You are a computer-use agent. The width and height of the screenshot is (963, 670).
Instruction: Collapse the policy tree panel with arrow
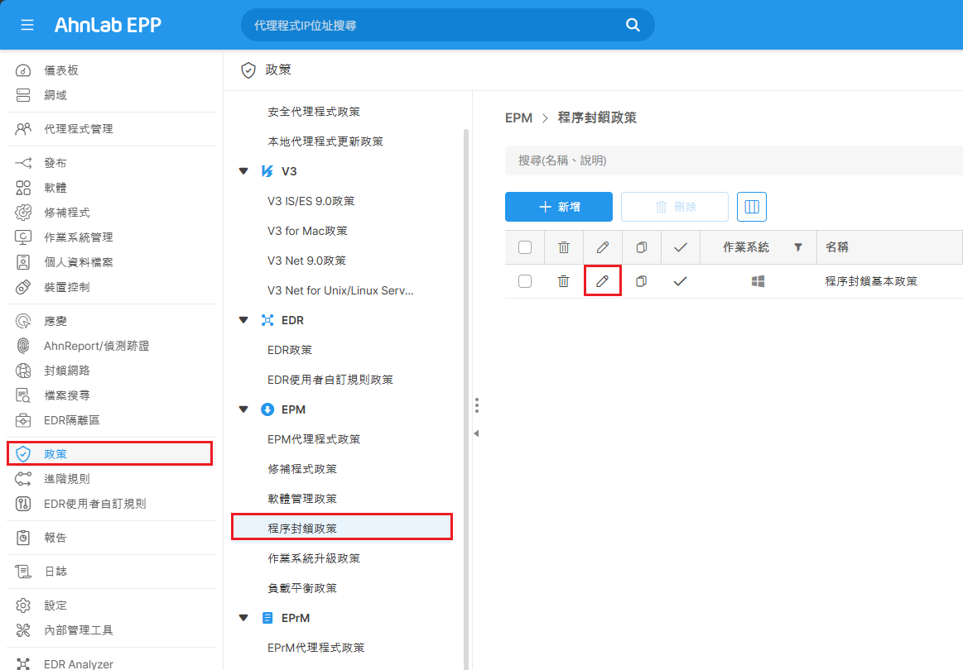click(476, 433)
